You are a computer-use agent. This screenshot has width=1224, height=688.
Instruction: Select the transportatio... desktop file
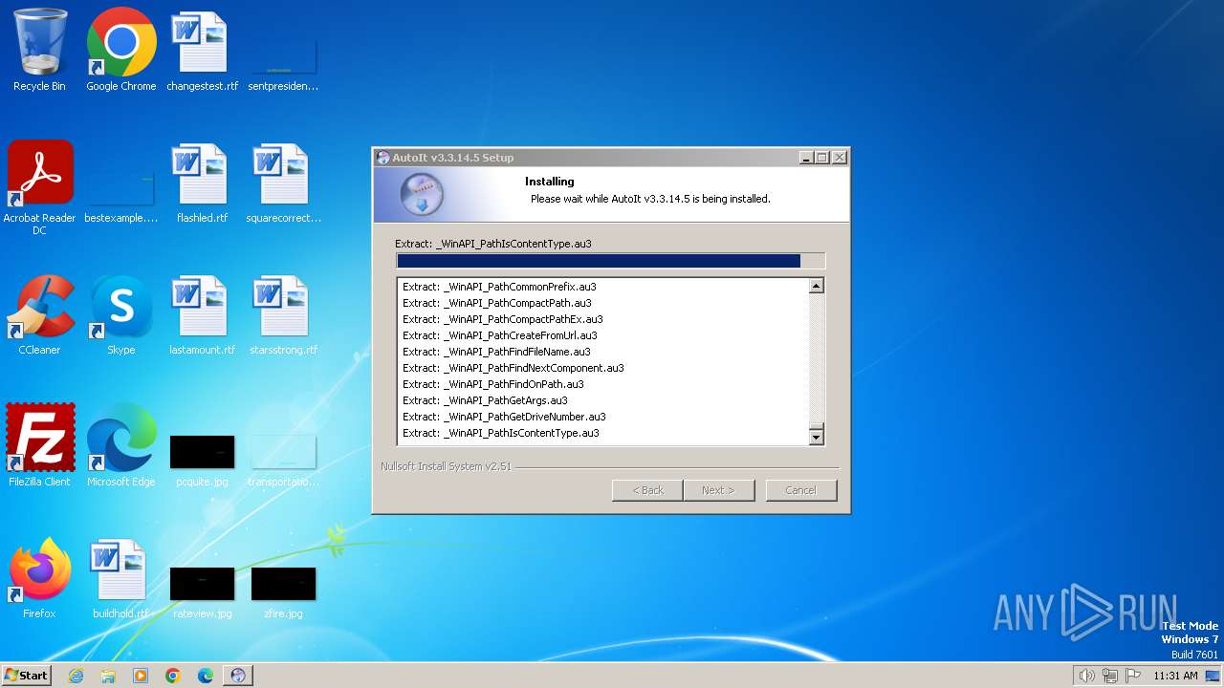click(283, 461)
